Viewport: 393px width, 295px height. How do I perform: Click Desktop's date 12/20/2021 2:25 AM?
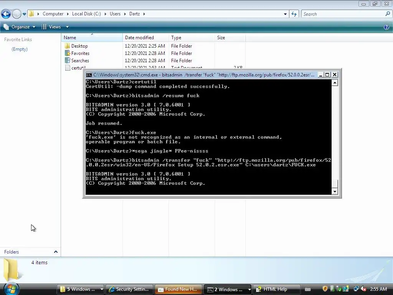pyautogui.click(x=145, y=46)
